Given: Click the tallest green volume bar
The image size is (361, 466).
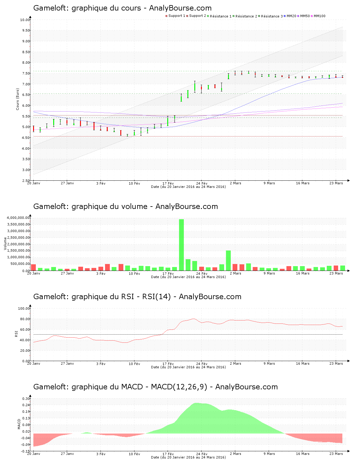Looking at the screenshot, I should click(x=181, y=245).
